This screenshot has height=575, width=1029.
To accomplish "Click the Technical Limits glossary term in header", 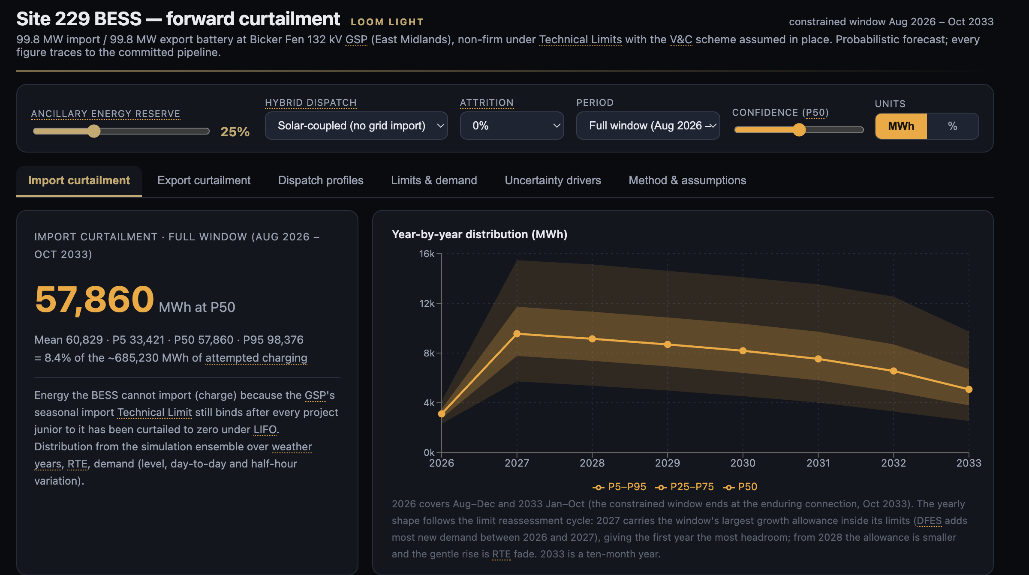I will [580, 39].
